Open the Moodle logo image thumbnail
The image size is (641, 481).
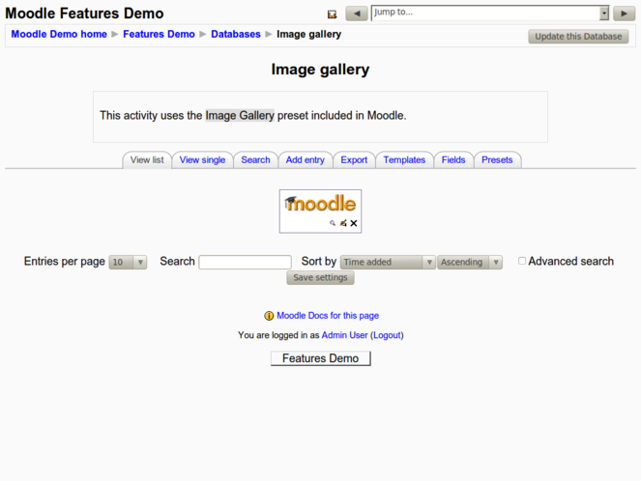click(320, 205)
